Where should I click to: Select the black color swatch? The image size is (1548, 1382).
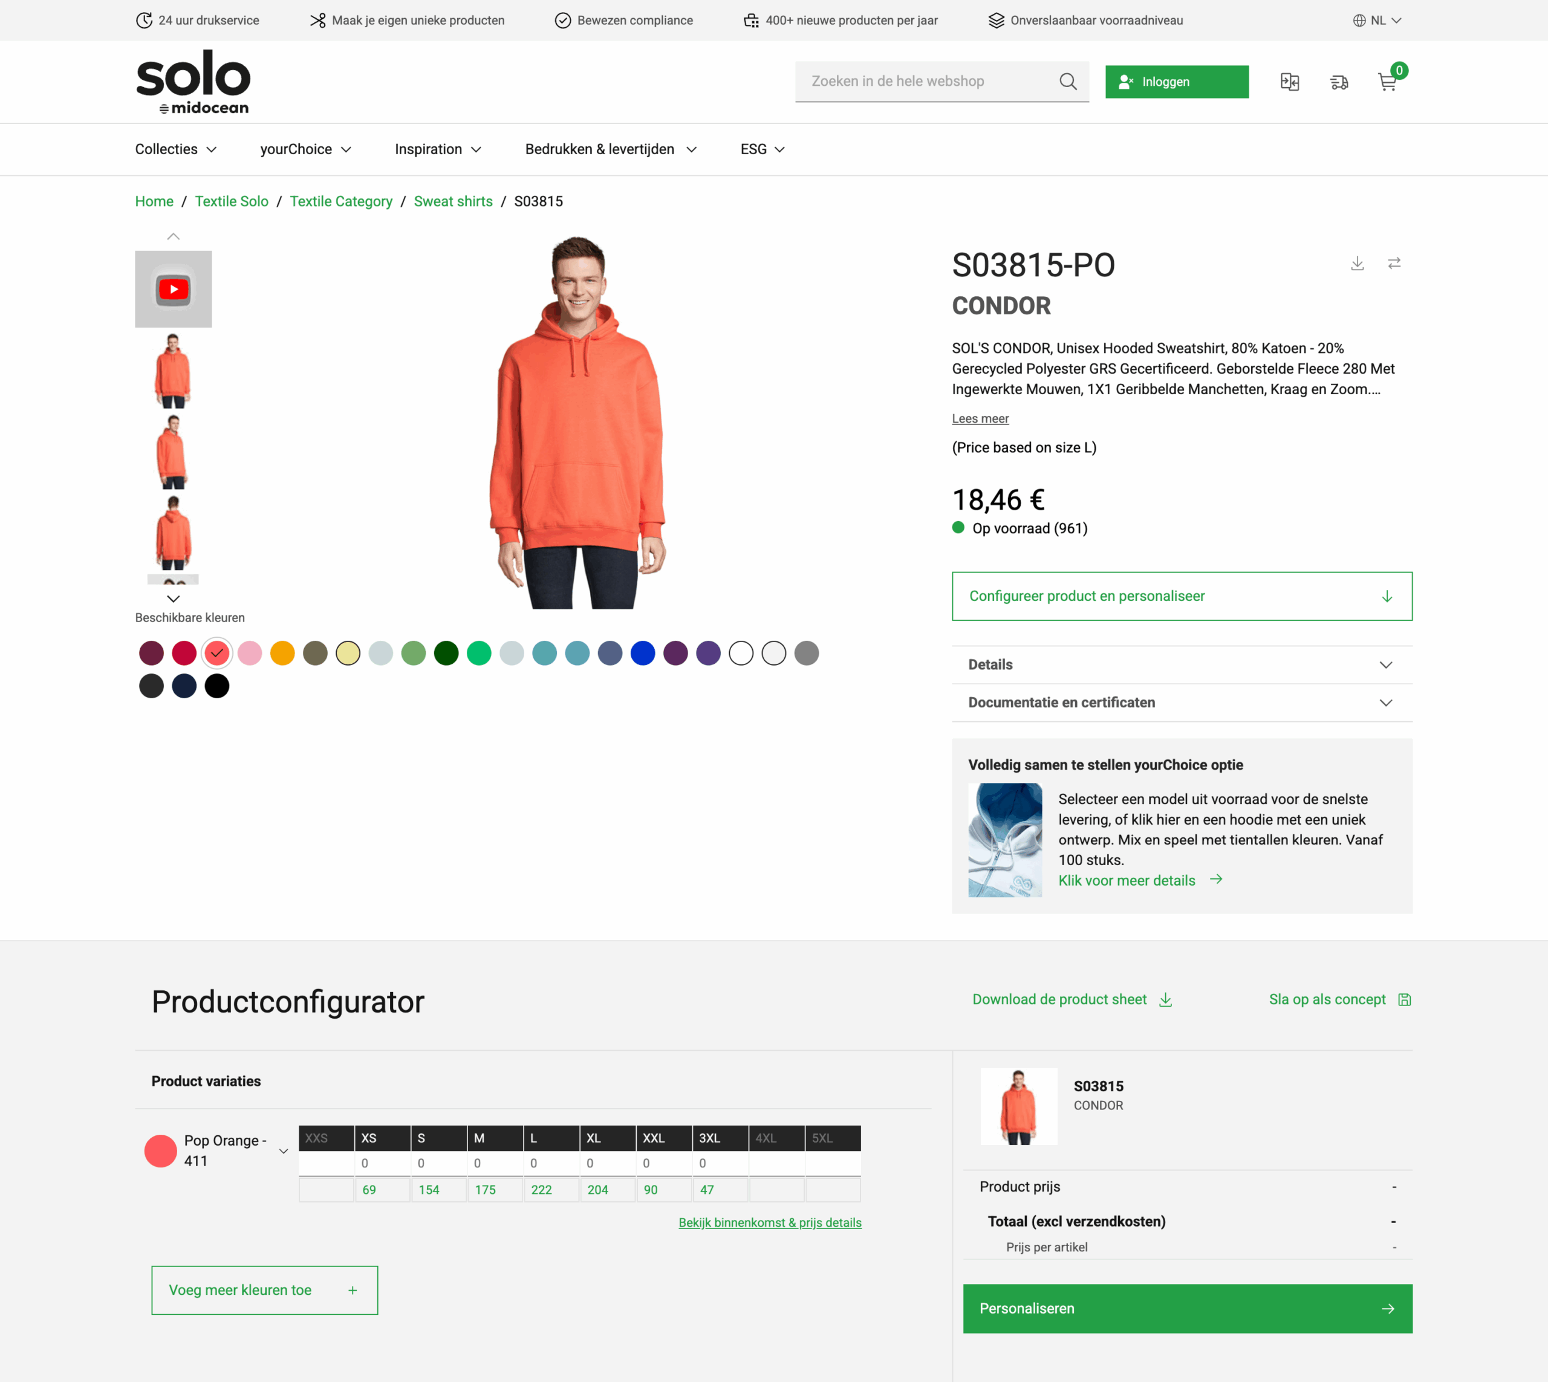tap(217, 686)
